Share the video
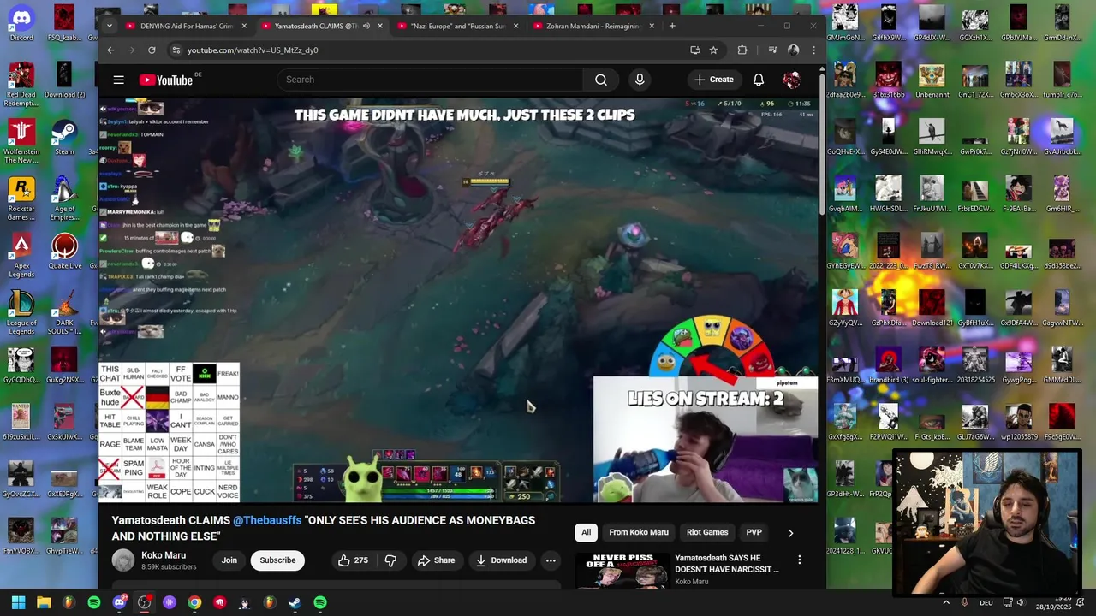The width and height of the screenshot is (1096, 616). click(436, 560)
